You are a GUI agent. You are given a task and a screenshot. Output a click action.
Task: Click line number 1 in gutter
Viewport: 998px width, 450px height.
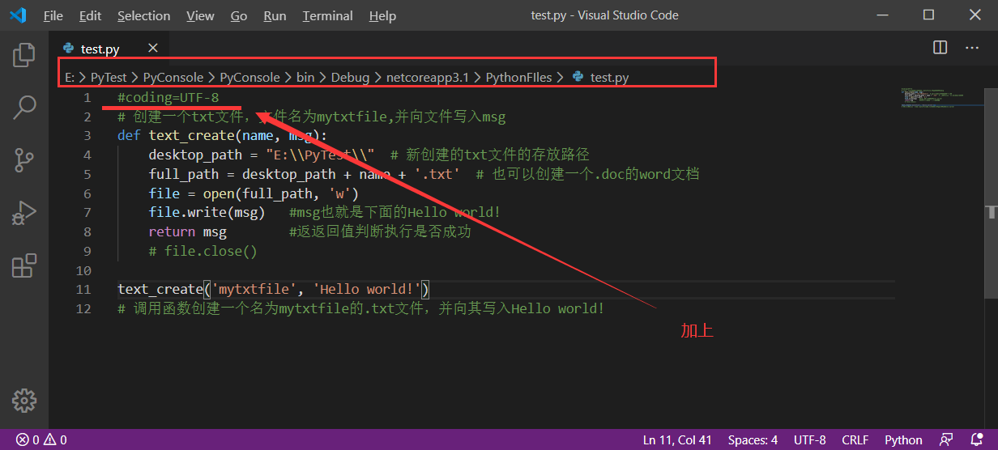[x=87, y=98]
